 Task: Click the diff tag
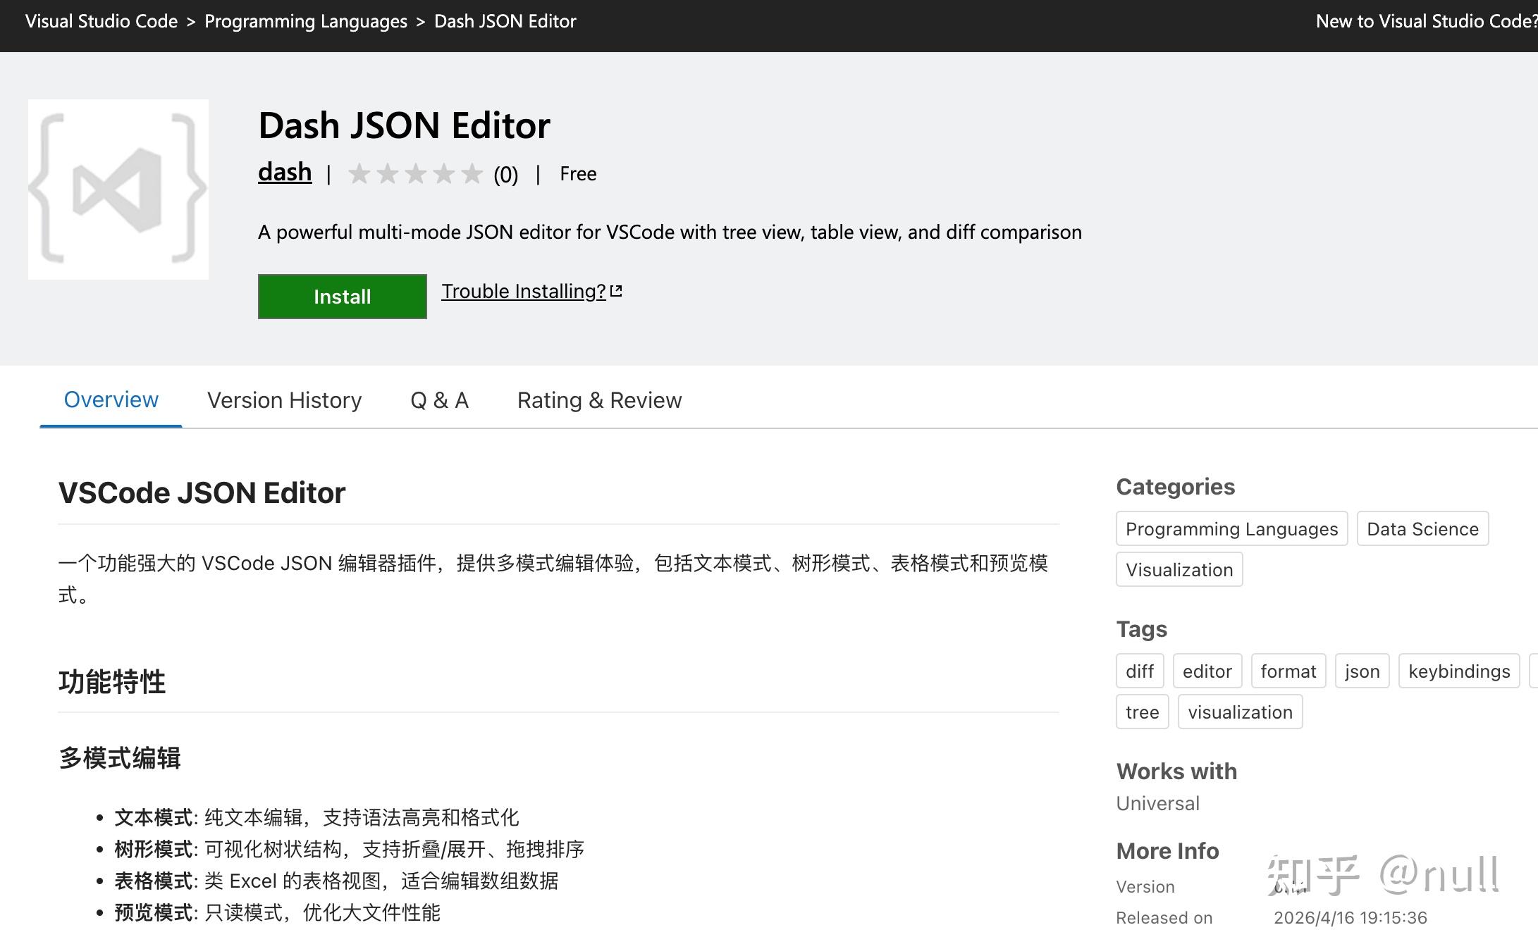(1140, 671)
